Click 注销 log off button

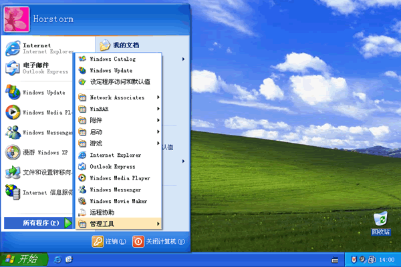109,242
